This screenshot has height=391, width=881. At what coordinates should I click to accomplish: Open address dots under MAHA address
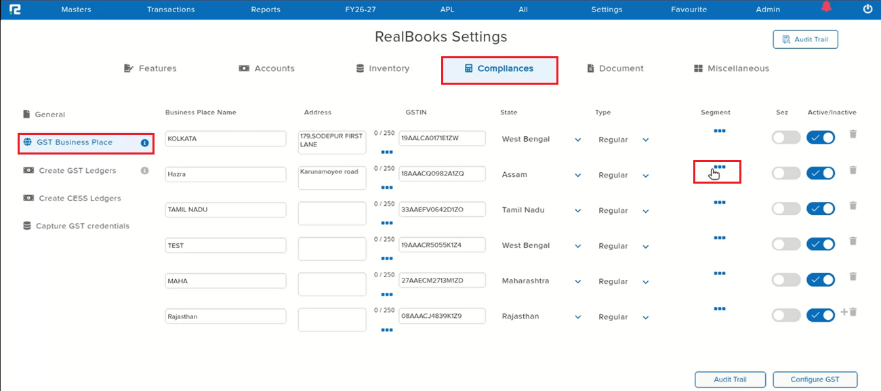click(x=387, y=295)
